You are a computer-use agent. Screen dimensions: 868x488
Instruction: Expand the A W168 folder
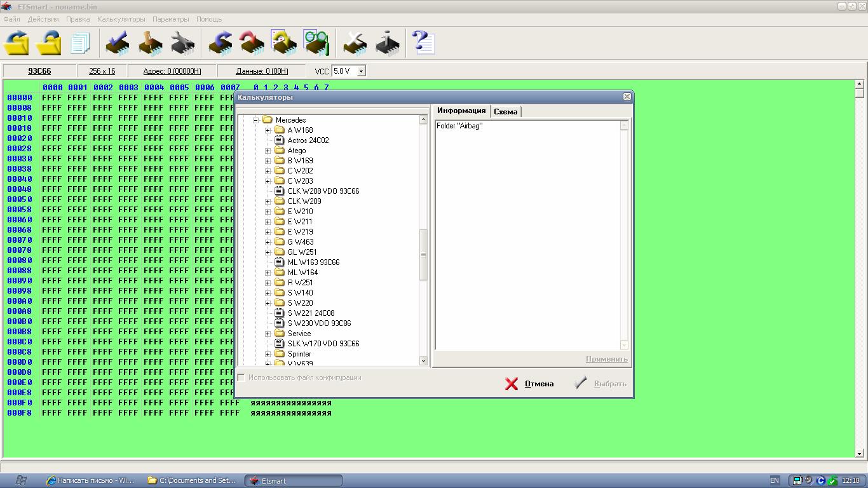click(268, 130)
